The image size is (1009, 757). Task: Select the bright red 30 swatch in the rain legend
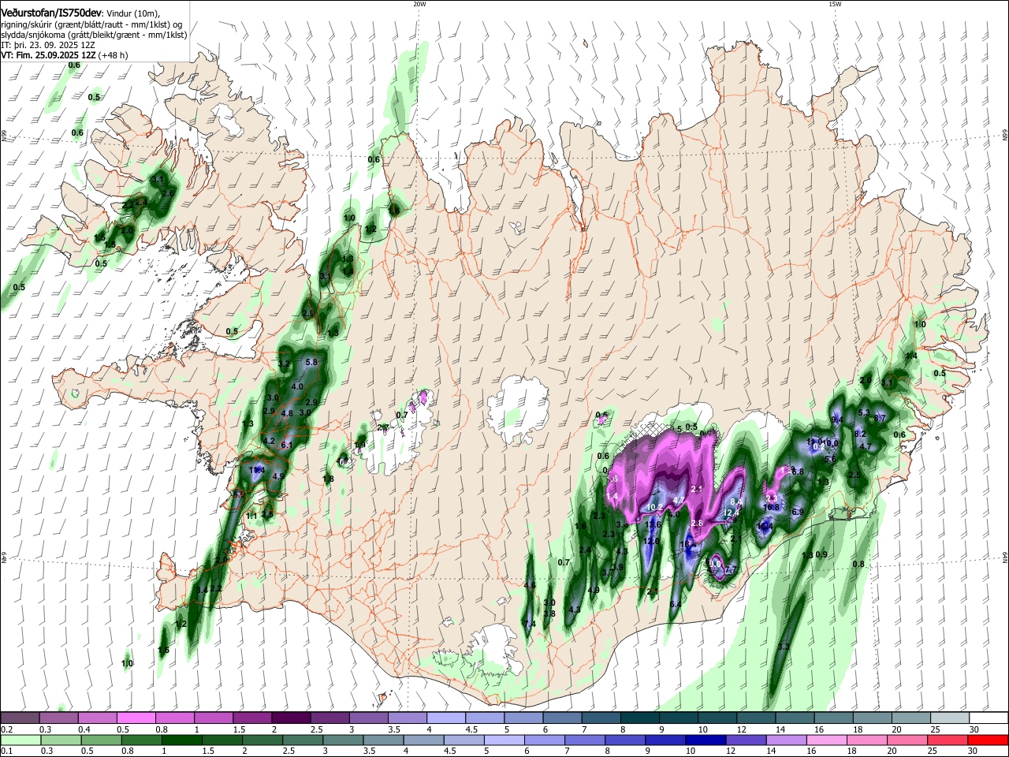point(988,740)
